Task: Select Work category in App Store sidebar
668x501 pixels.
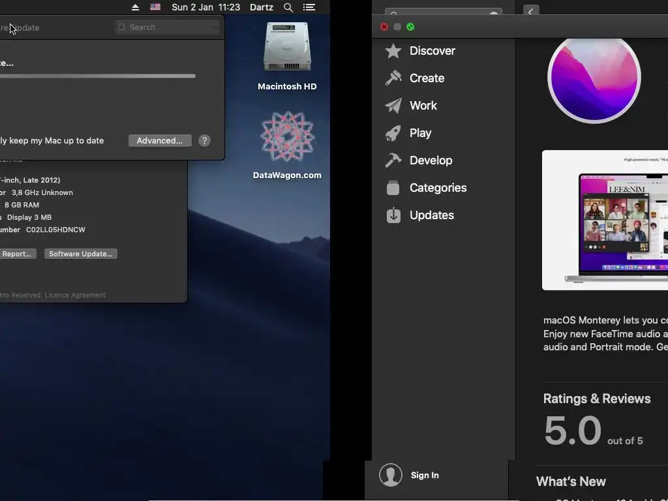Action: click(423, 106)
